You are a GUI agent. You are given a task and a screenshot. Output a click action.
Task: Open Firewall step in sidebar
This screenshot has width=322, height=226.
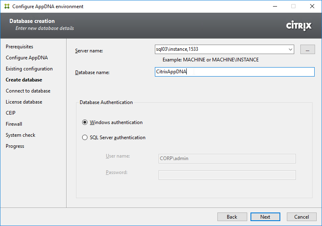14,124
